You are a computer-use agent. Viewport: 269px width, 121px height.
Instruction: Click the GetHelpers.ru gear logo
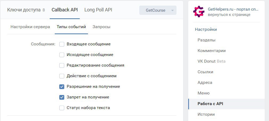(199, 11)
